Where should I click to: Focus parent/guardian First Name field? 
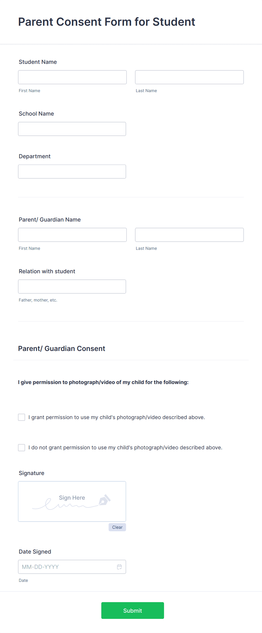[x=72, y=235]
